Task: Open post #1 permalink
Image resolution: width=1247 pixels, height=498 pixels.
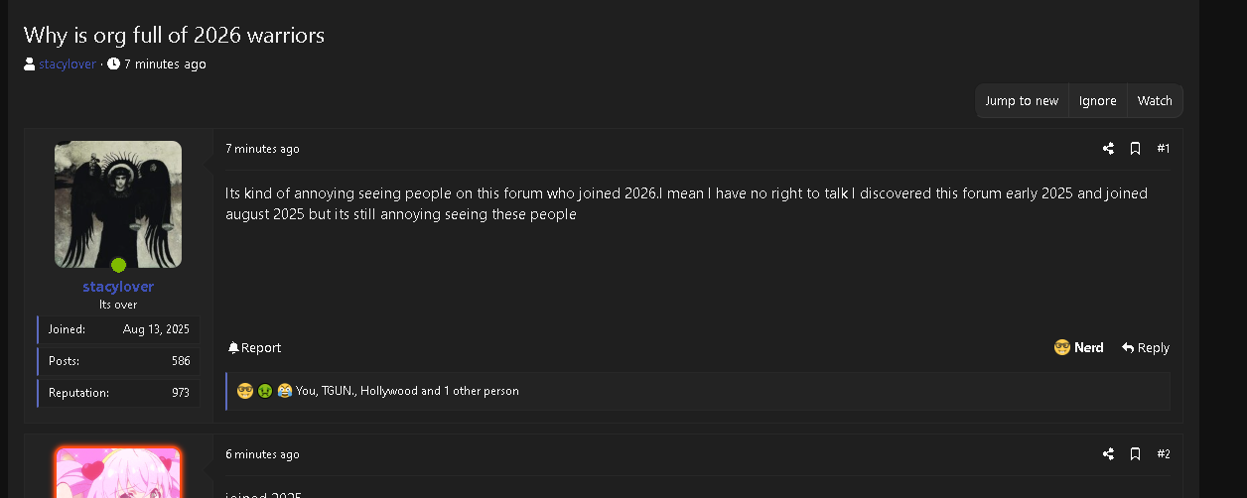Action: pos(1164,149)
